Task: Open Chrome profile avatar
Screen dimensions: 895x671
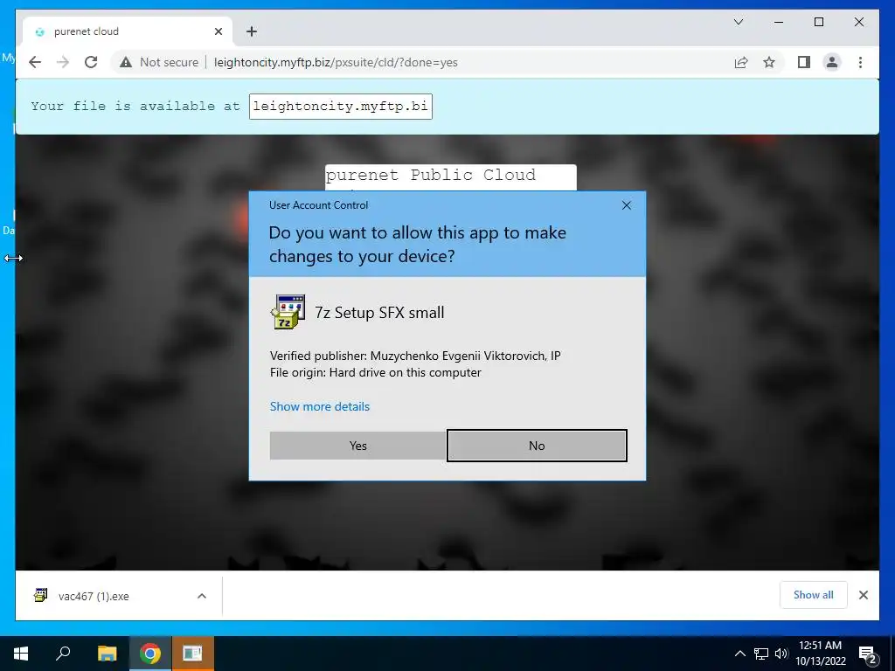Action: pos(832,62)
